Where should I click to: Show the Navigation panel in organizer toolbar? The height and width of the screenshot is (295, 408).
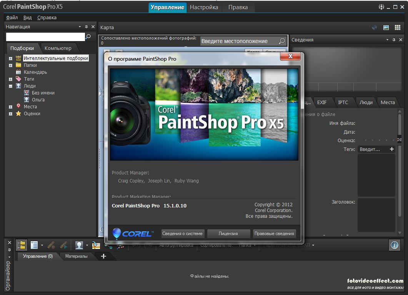(21, 245)
